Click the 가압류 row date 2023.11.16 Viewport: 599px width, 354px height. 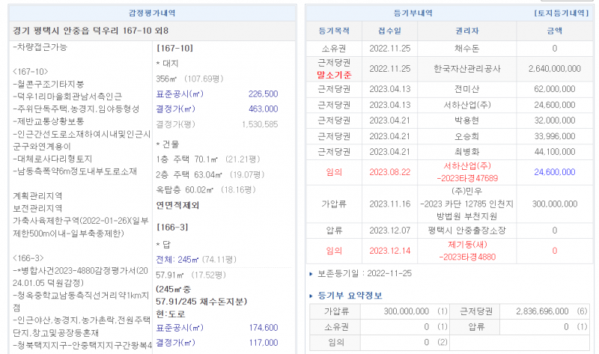coord(389,204)
